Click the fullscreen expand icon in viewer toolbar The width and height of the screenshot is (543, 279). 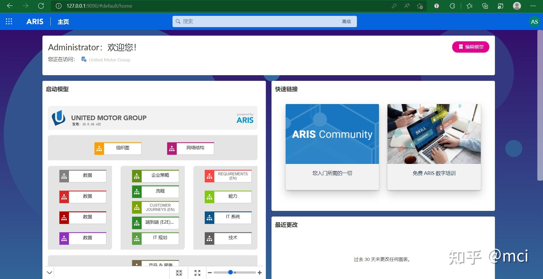coord(197,273)
